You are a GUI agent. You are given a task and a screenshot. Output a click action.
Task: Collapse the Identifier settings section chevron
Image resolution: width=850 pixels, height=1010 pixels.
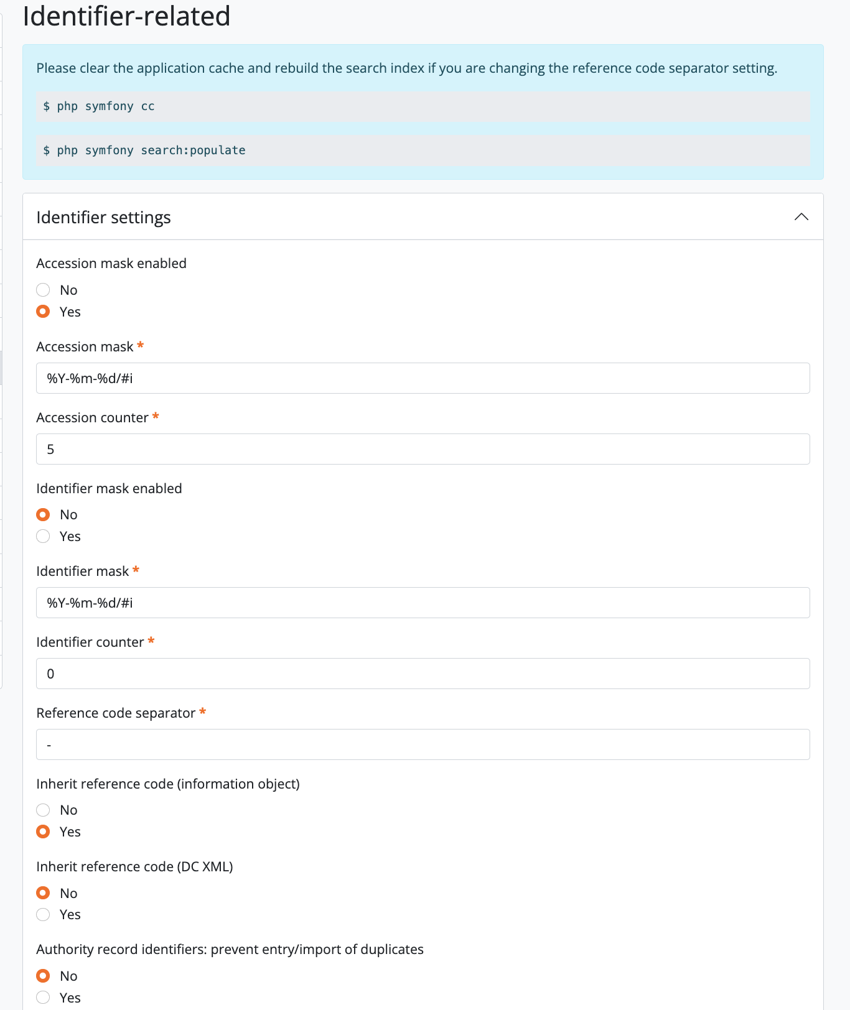click(x=801, y=217)
